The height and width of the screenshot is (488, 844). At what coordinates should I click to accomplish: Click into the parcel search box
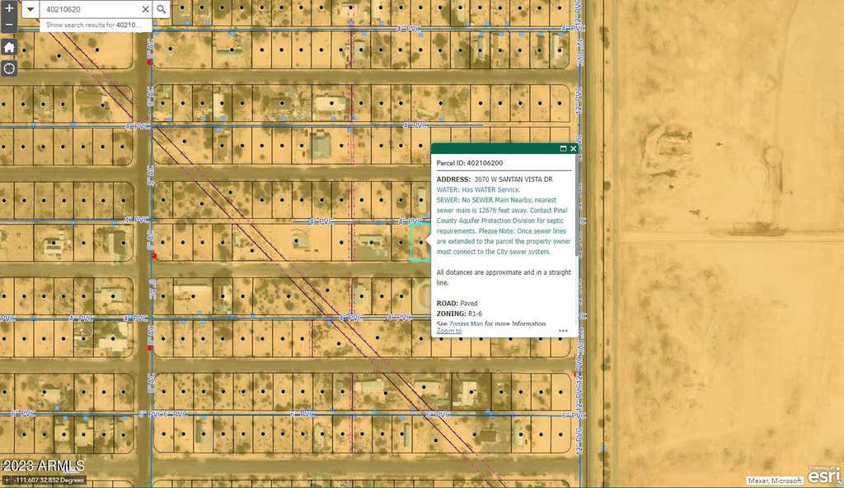(89, 9)
